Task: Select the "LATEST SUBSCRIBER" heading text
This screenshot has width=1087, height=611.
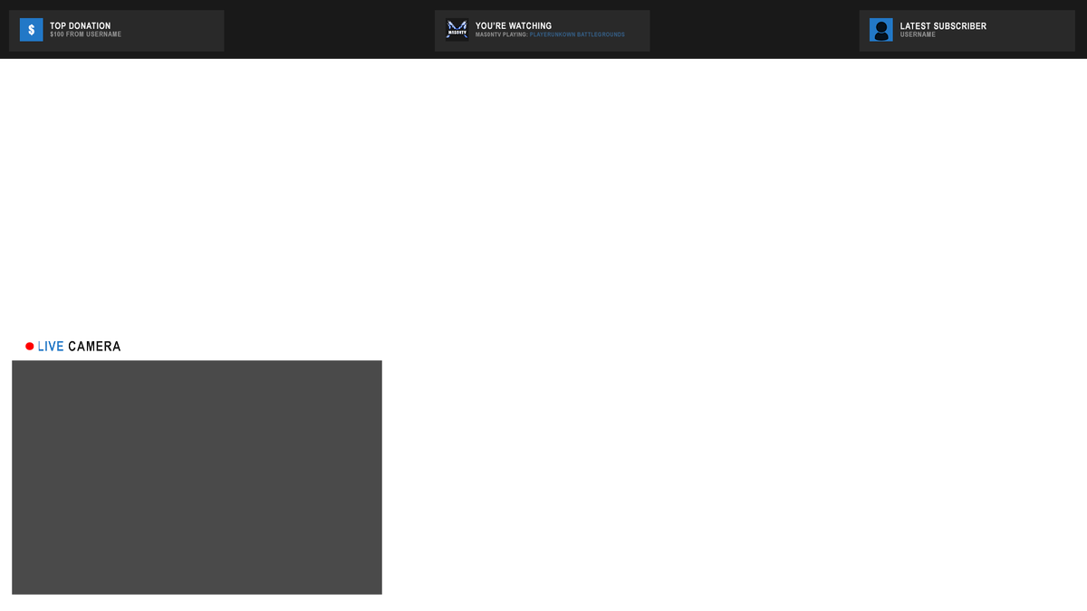Action: tap(943, 26)
